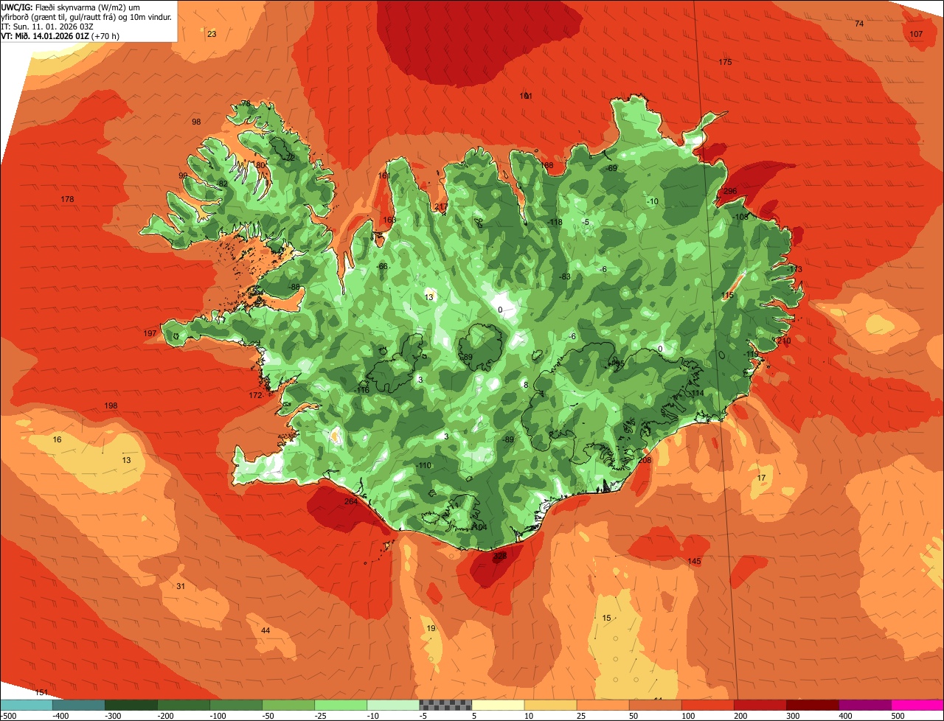Screen dimensions: 944x721
Task: Click the map value '74' near the top right
Action: (x=859, y=24)
